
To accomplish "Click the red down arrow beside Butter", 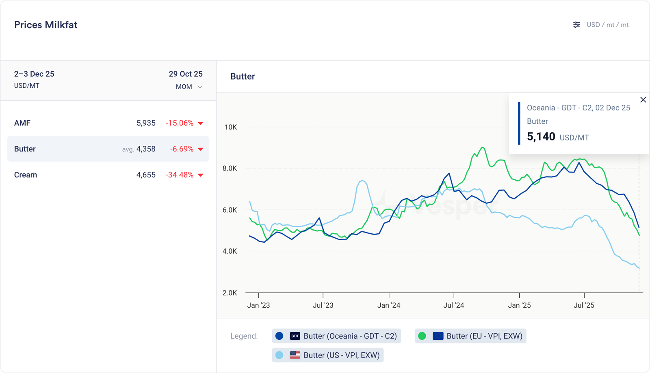I will [x=200, y=149].
